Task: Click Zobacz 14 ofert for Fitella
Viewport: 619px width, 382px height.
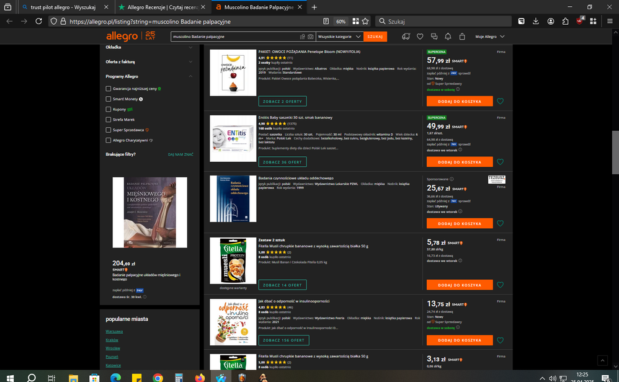Action: tap(282, 285)
